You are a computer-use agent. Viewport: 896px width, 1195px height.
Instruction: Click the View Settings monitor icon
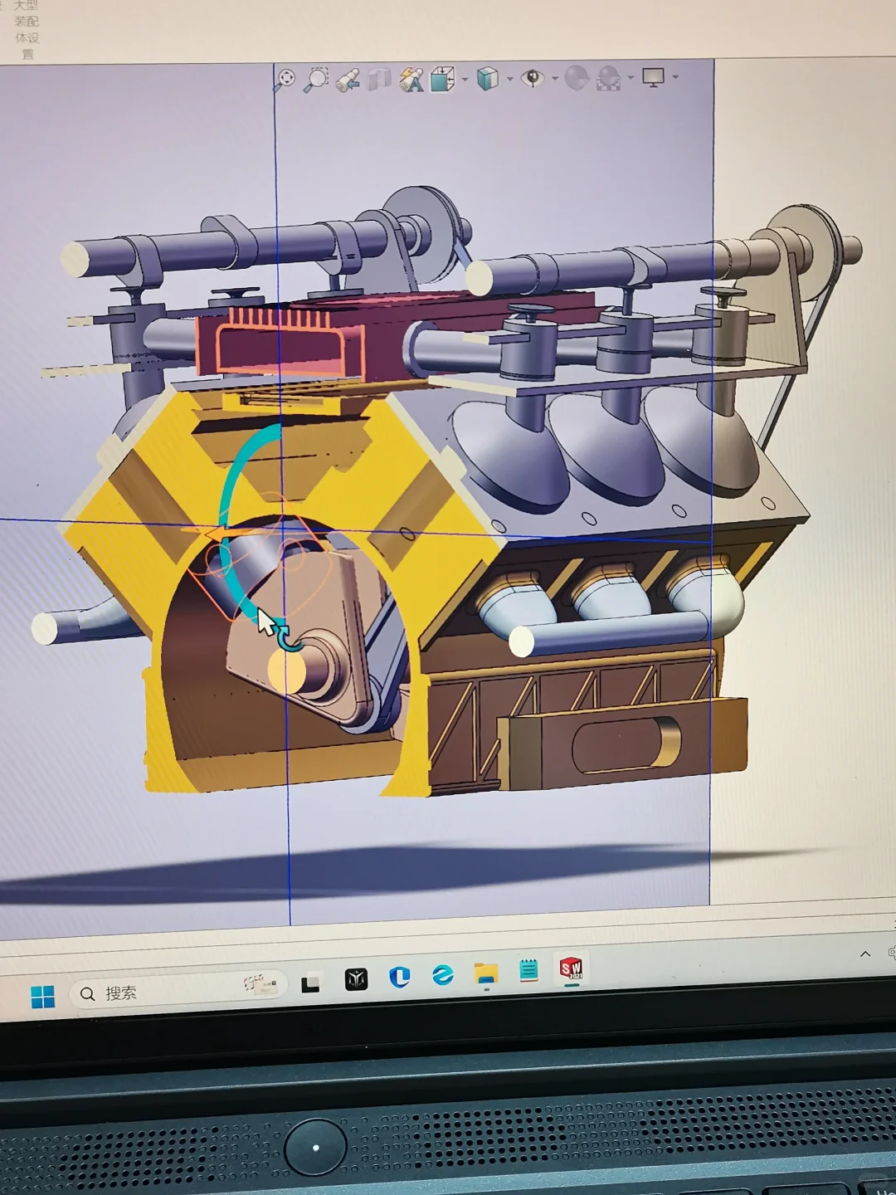click(x=654, y=77)
